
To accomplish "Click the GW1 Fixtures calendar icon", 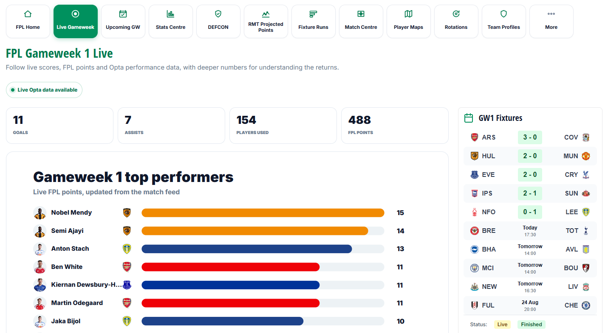I will coord(469,118).
